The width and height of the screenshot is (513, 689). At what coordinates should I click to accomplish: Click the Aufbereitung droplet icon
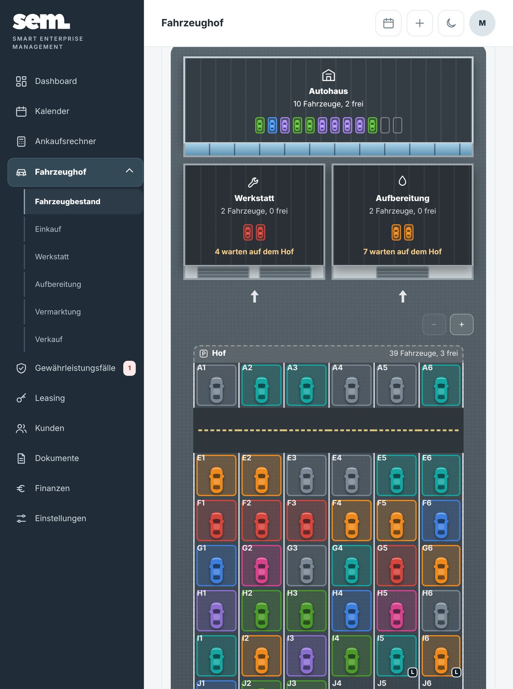(x=402, y=181)
